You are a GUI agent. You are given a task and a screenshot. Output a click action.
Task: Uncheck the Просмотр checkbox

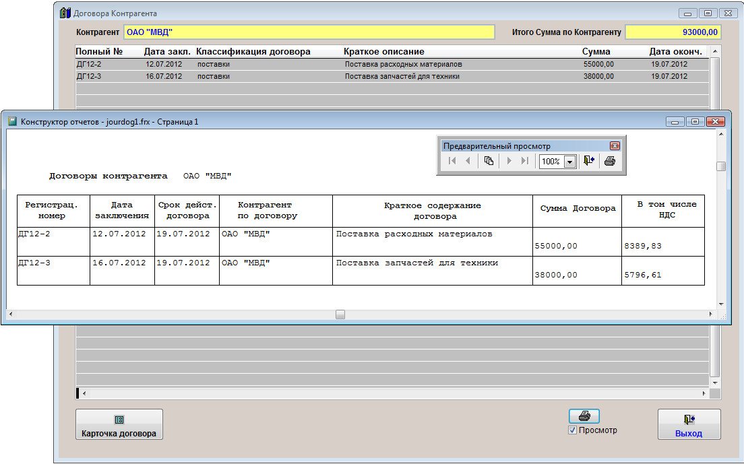(x=573, y=430)
